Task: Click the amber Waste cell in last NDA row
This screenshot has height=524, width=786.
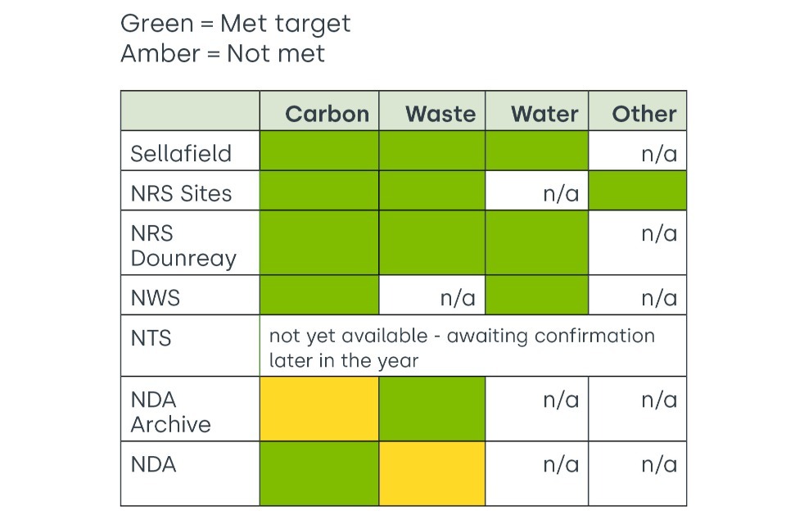Action: [432, 474]
